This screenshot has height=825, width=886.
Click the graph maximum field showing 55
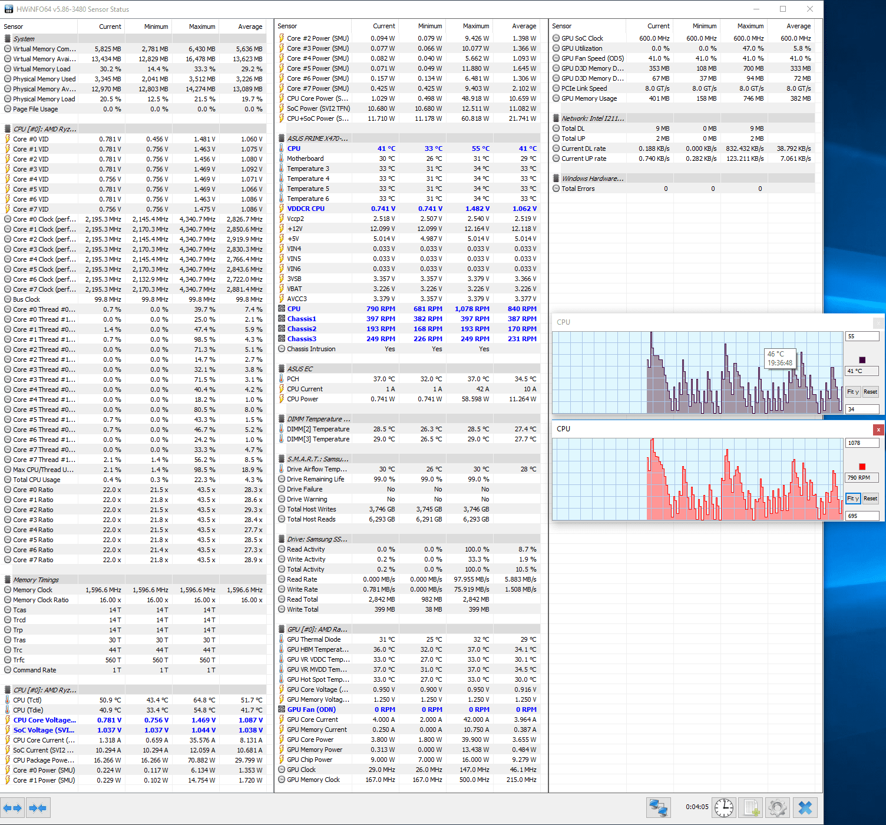(862, 336)
